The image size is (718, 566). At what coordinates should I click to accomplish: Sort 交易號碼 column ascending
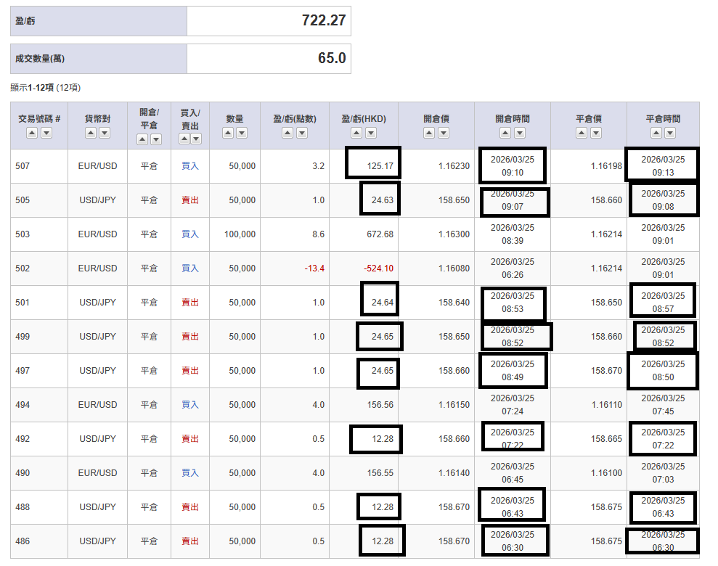[x=32, y=133]
